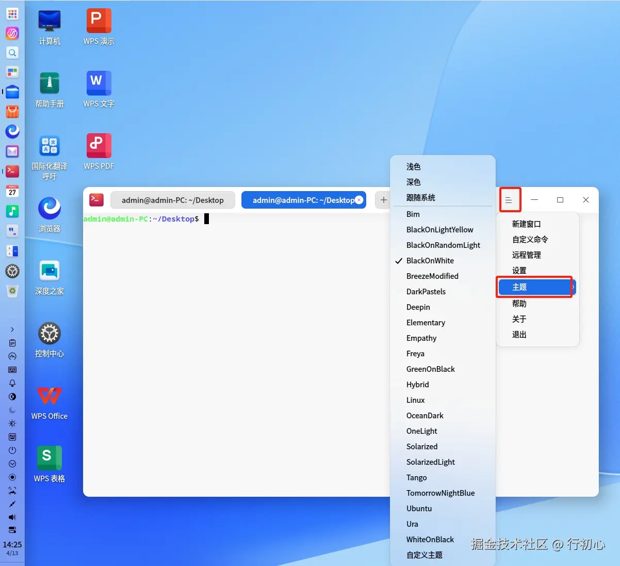Open the orange App Store dock icon
620x566 pixels.
tap(12, 112)
